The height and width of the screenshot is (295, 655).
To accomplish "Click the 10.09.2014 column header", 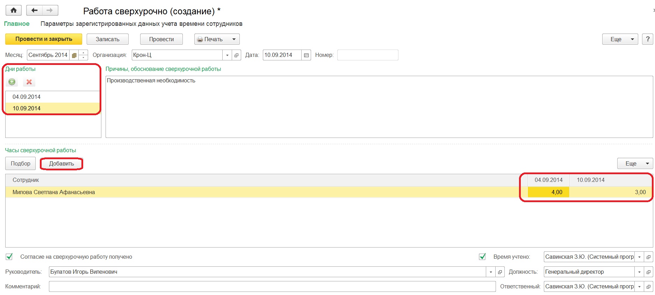I will pyautogui.click(x=611, y=180).
